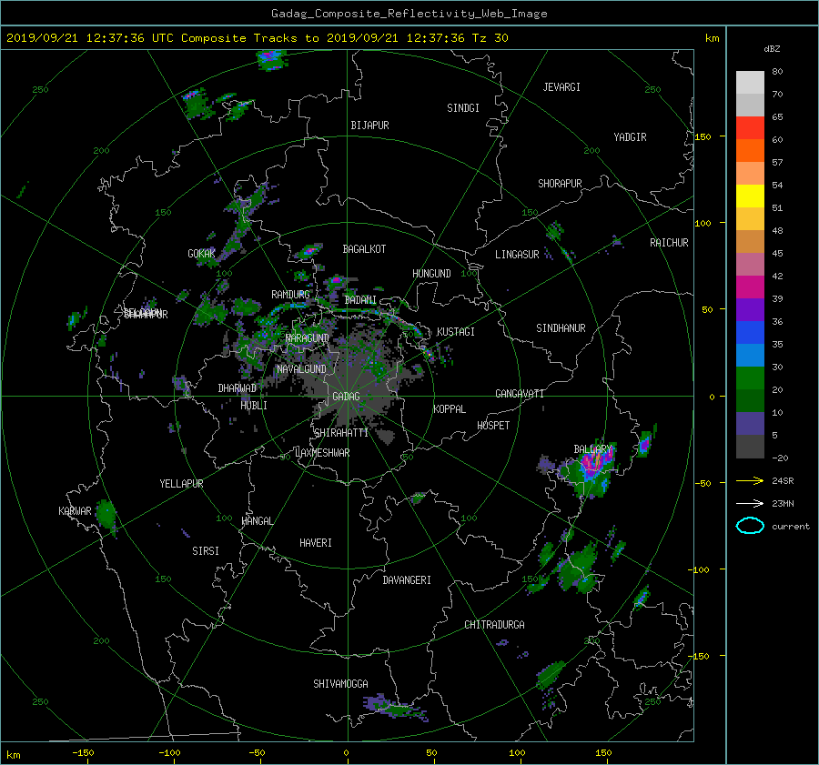
Task: Click the -150 label on right km axis
Action: click(x=700, y=656)
